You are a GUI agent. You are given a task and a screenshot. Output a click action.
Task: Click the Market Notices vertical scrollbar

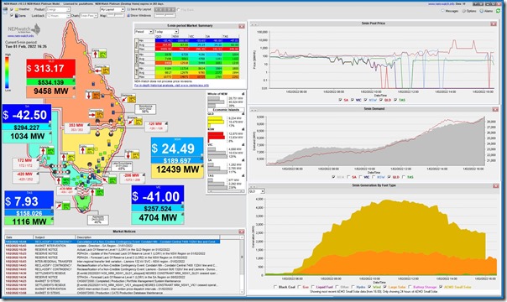tap(243, 264)
